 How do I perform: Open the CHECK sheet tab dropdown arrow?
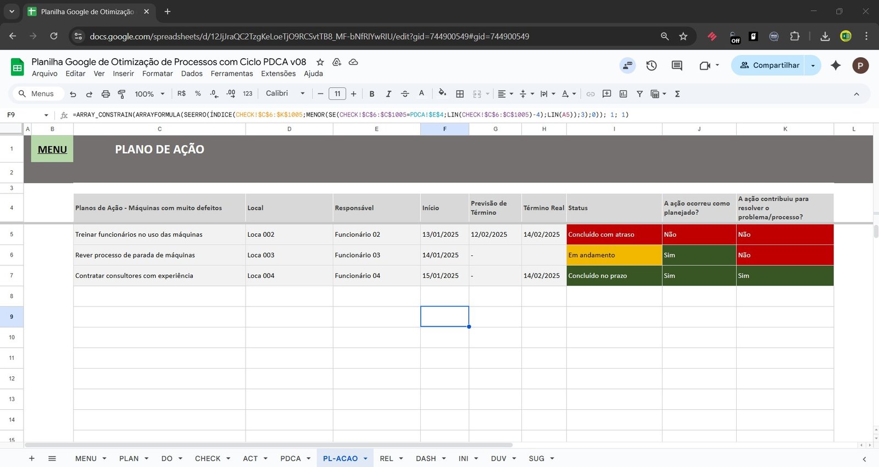[229, 458]
